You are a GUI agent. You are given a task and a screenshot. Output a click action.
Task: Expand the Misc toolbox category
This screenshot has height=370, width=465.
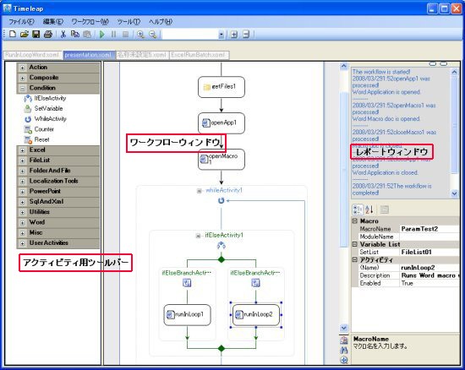point(22,233)
